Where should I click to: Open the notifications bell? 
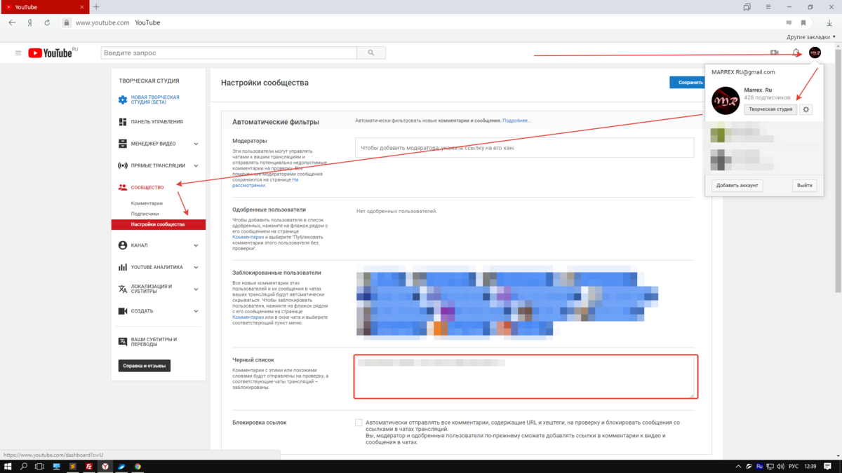(x=796, y=53)
